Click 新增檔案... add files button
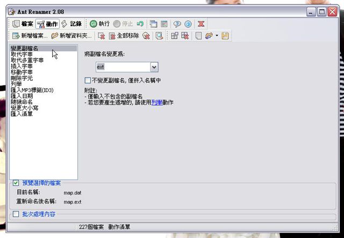Image resolution: width=344 pixels, height=238 pixels. point(30,36)
